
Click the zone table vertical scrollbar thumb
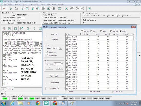click(x=133, y=38)
